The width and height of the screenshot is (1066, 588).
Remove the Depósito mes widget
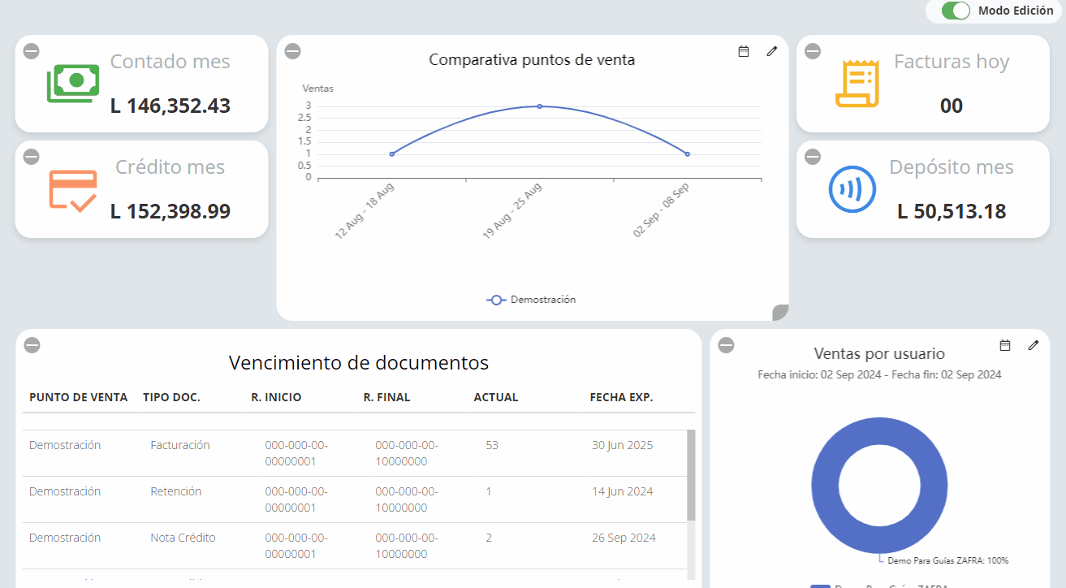[813, 157]
